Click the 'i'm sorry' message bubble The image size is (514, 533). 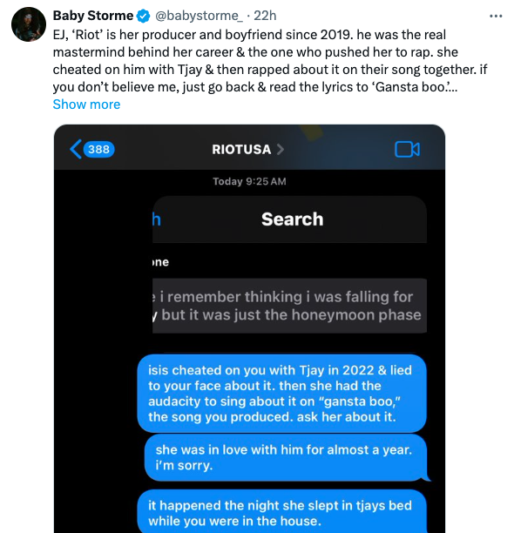[286, 457]
